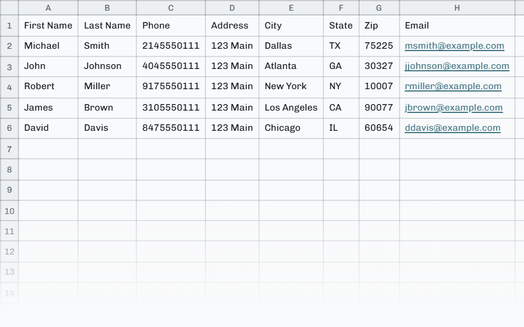The width and height of the screenshot is (524, 327).
Task: Select row 3 header
Action: (x=10, y=67)
